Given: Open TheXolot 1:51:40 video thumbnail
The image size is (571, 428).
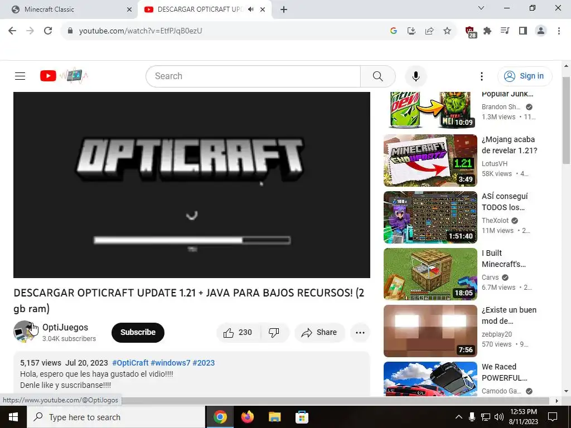Looking at the screenshot, I should tap(430, 217).
